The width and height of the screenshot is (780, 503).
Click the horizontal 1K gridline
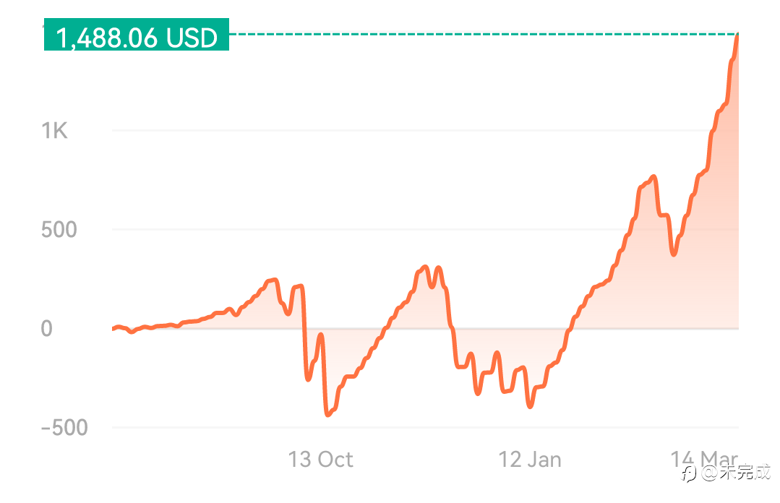[x=361, y=131]
